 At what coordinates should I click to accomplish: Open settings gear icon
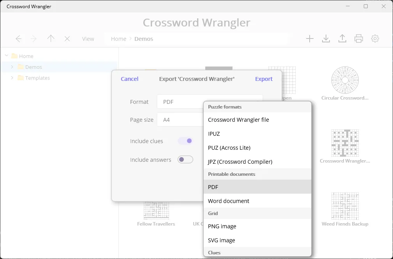click(375, 38)
